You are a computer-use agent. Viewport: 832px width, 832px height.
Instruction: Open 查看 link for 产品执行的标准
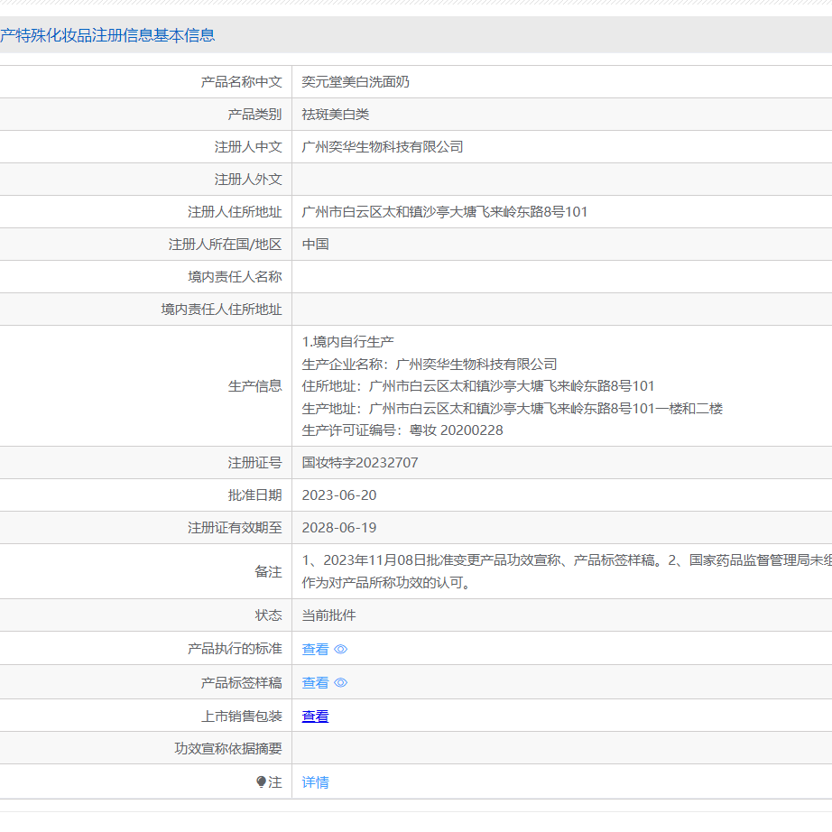[x=314, y=649]
